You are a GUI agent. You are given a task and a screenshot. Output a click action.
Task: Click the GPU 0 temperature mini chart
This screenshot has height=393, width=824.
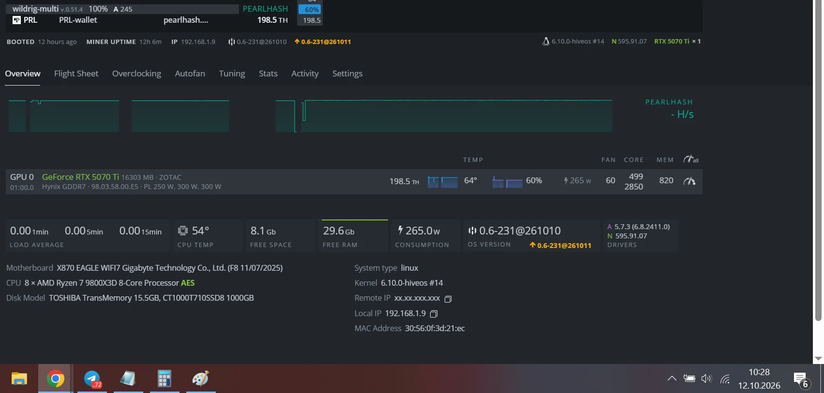click(443, 182)
